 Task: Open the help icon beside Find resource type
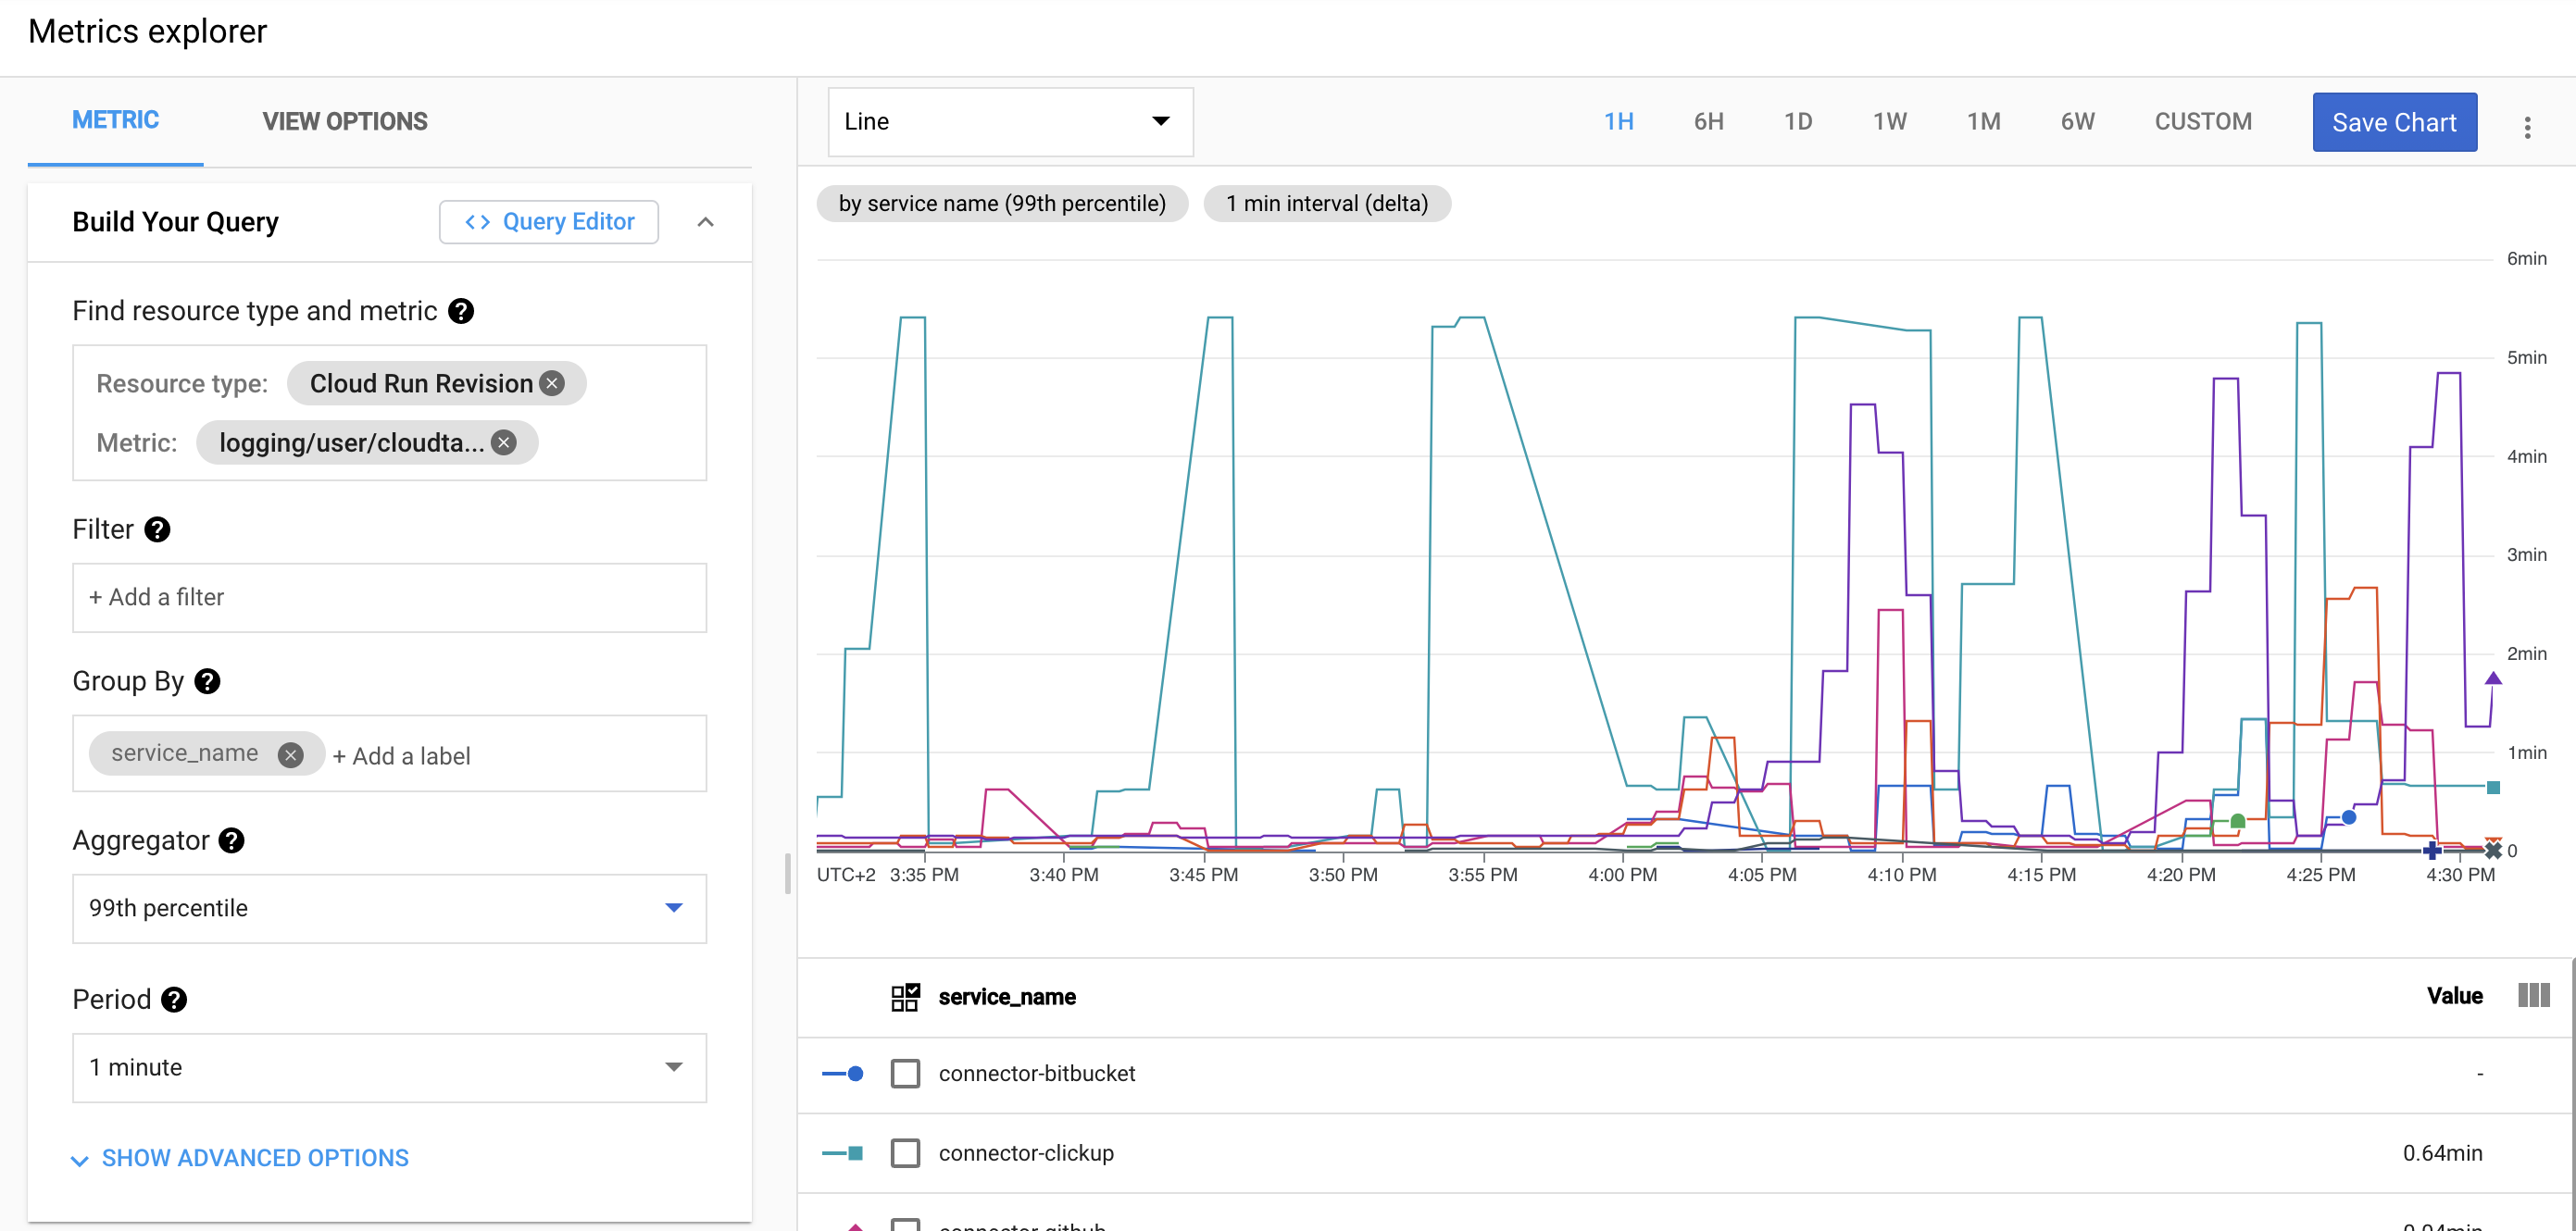(461, 311)
